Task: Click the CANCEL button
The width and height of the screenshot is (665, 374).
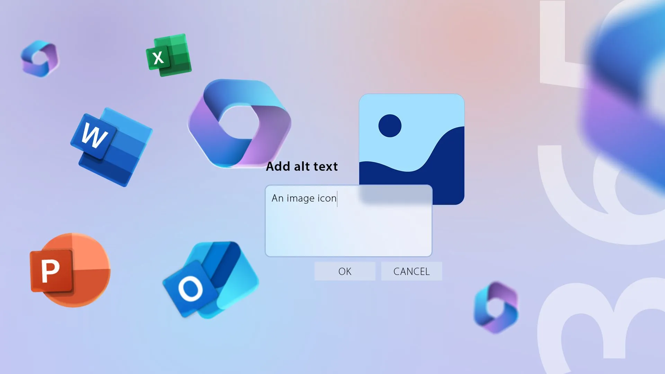Action: (x=411, y=271)
